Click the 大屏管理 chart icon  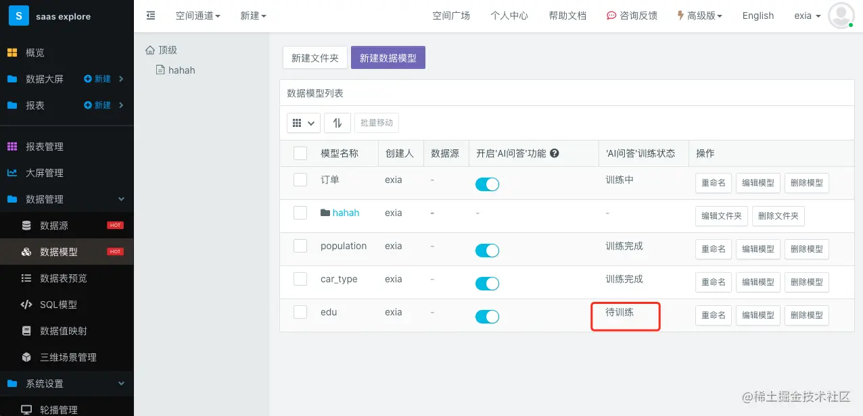[x=12, y=173]
